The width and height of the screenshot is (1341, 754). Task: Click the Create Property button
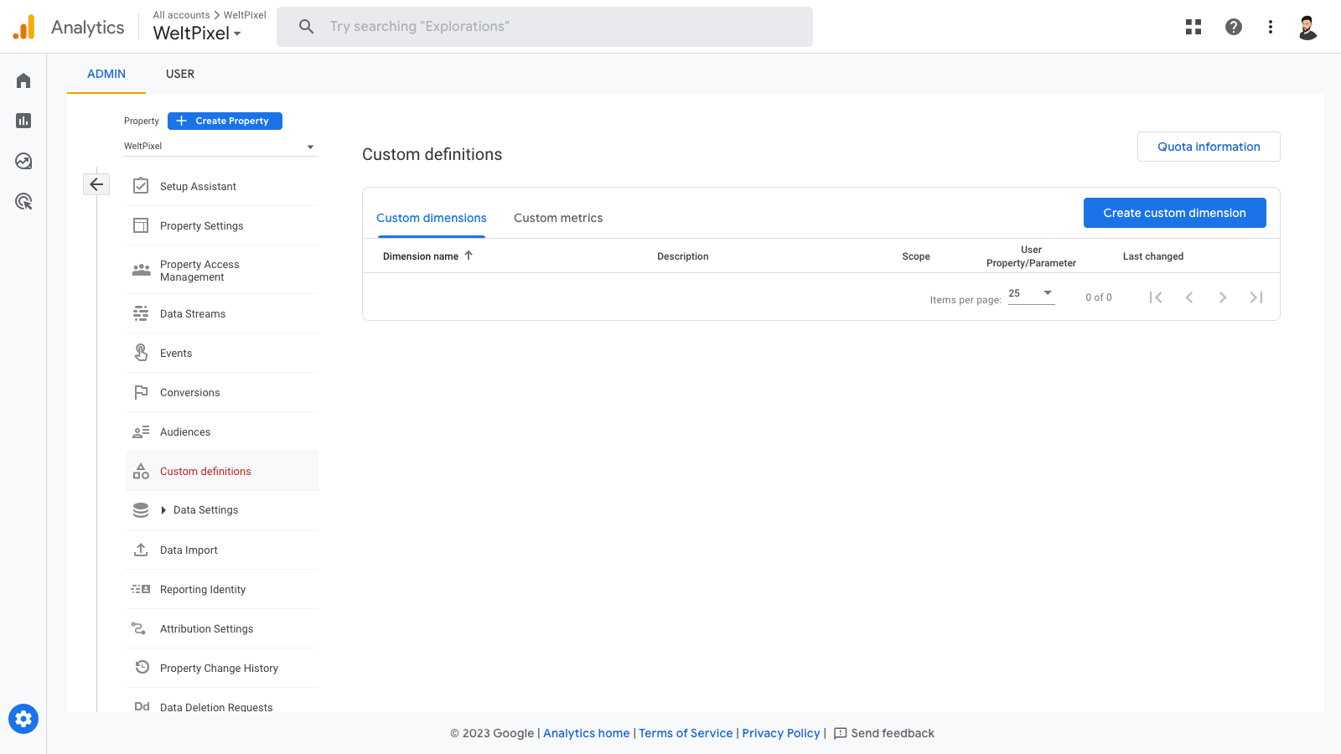click(225, 121)
